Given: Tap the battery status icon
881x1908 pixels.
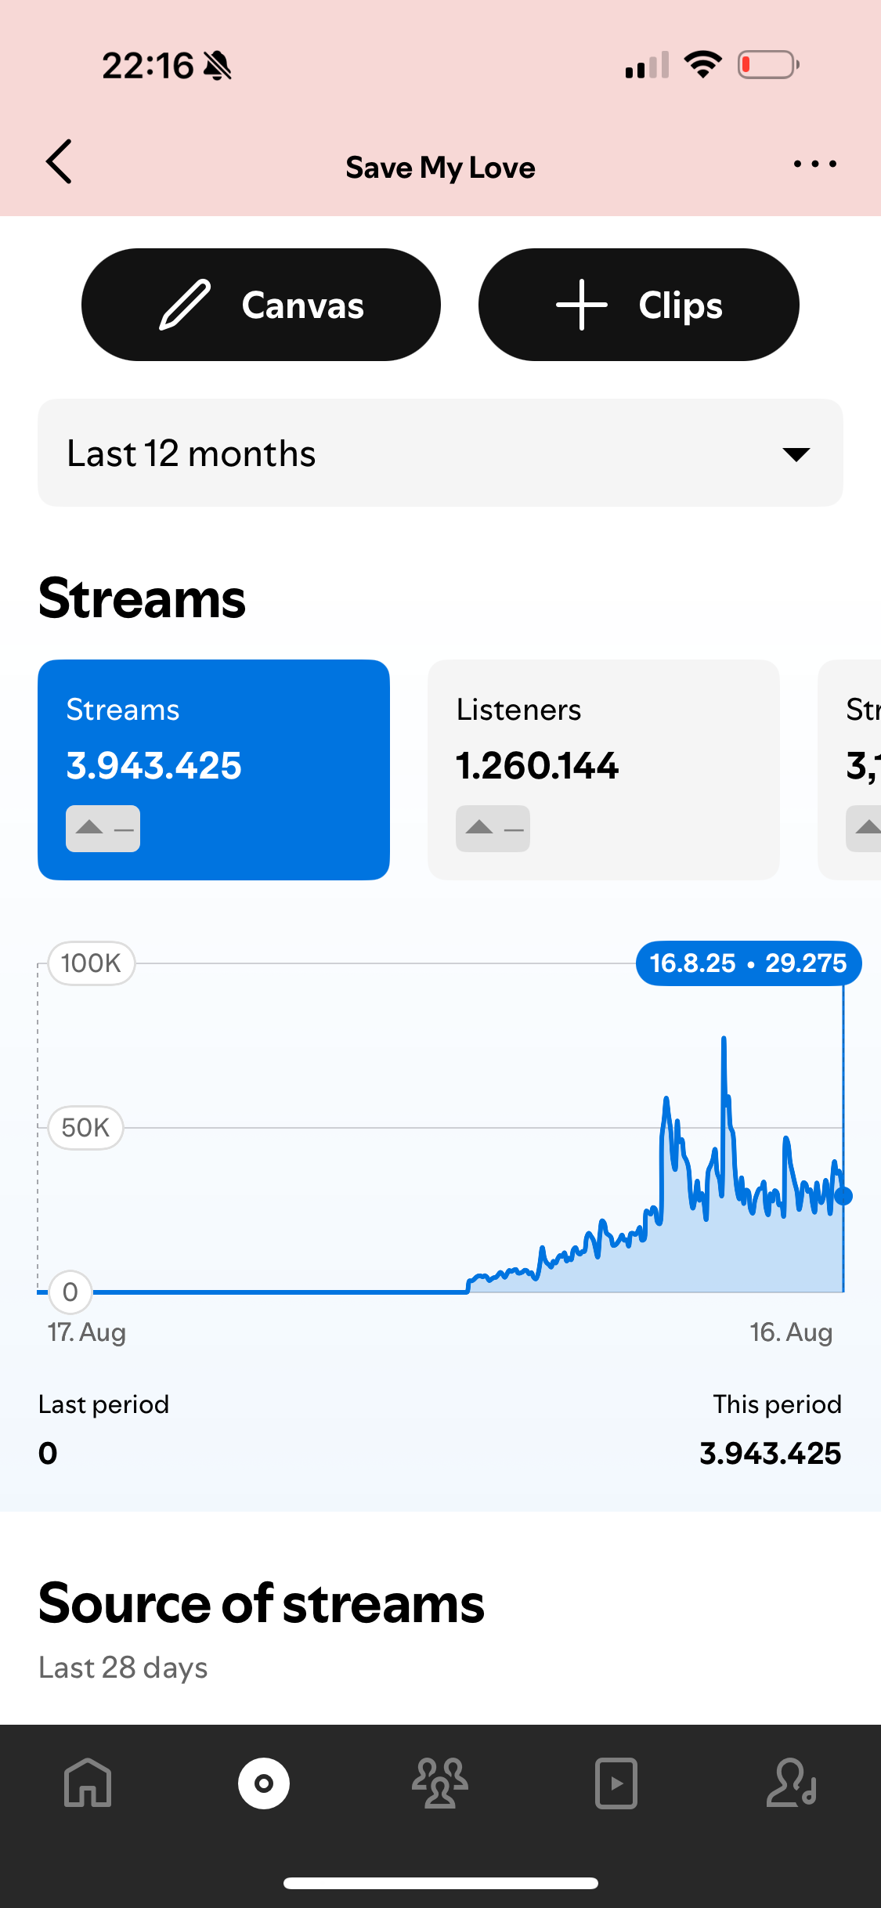Looking at the screenshot, I should tap(768, 64).
